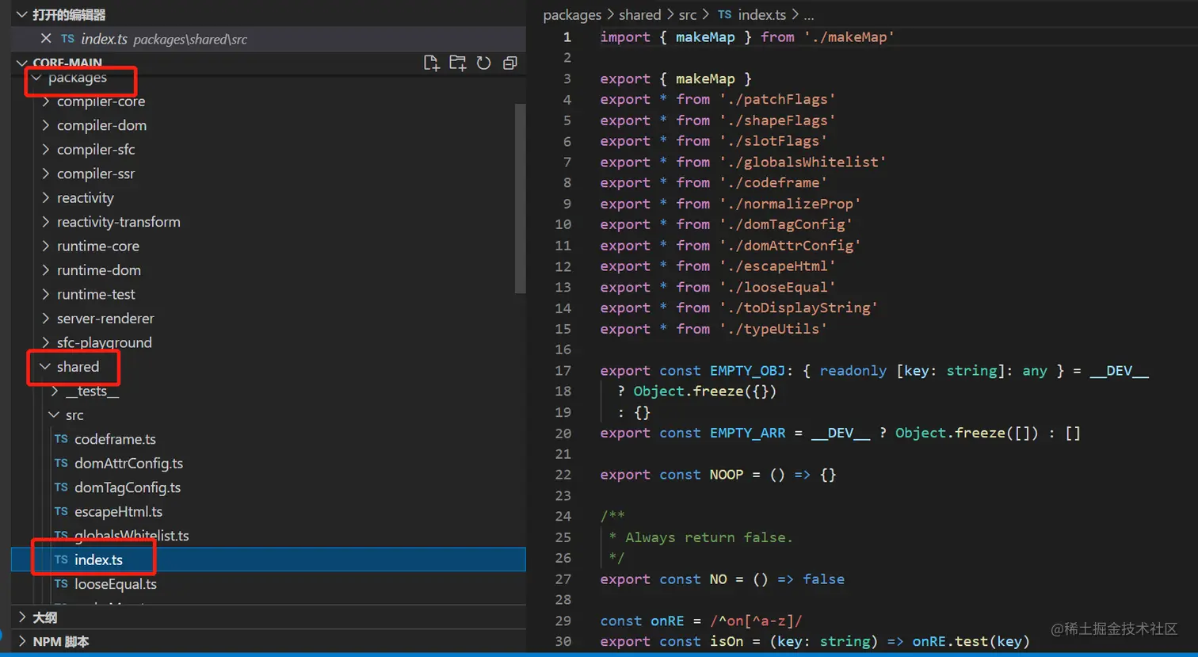Refresh the explorer file tree
The height and width of the screenshot is (657, 1198).
click(484, 63)
